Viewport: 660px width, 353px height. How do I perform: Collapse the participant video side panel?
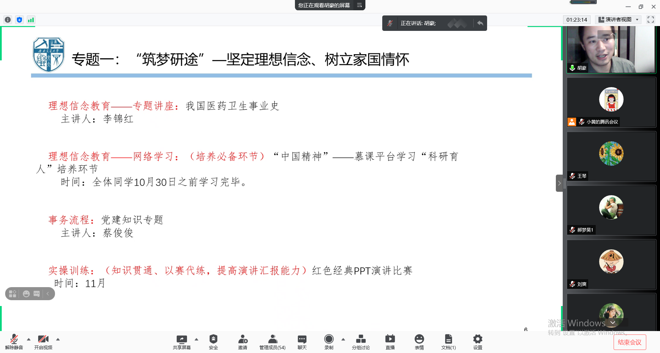[559, 183]
